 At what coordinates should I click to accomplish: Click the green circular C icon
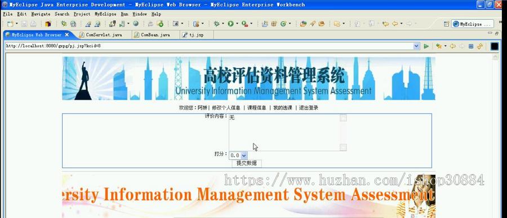283,24
